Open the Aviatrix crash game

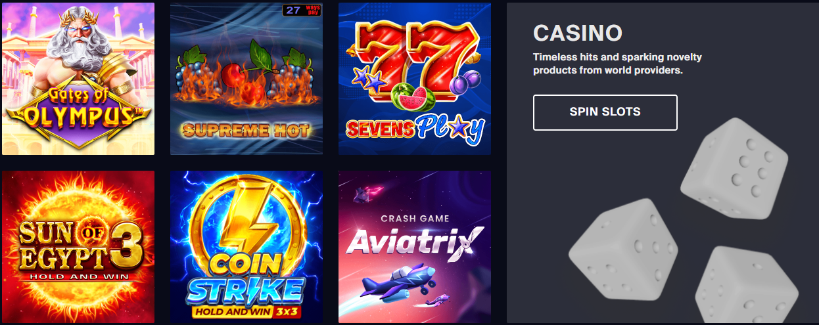pos(415,247)
